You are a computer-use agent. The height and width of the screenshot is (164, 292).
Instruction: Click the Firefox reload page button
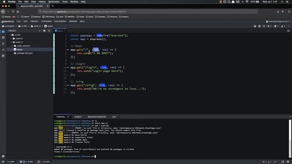click(x=13, y=11)
